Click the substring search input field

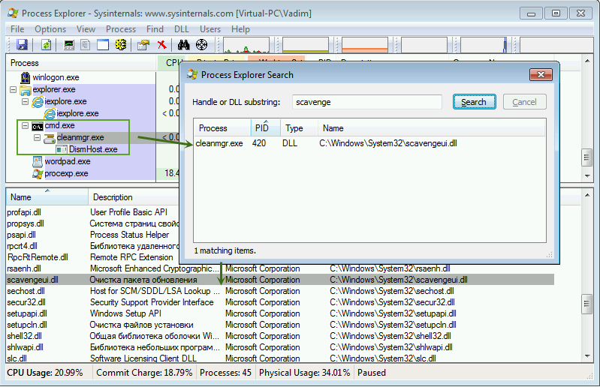(367, 102)
